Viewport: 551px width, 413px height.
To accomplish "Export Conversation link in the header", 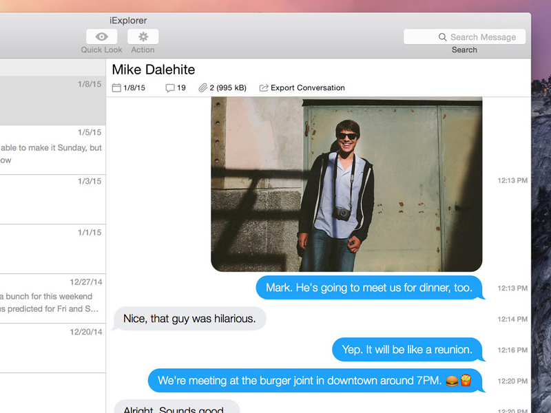I will click(307, 88).
